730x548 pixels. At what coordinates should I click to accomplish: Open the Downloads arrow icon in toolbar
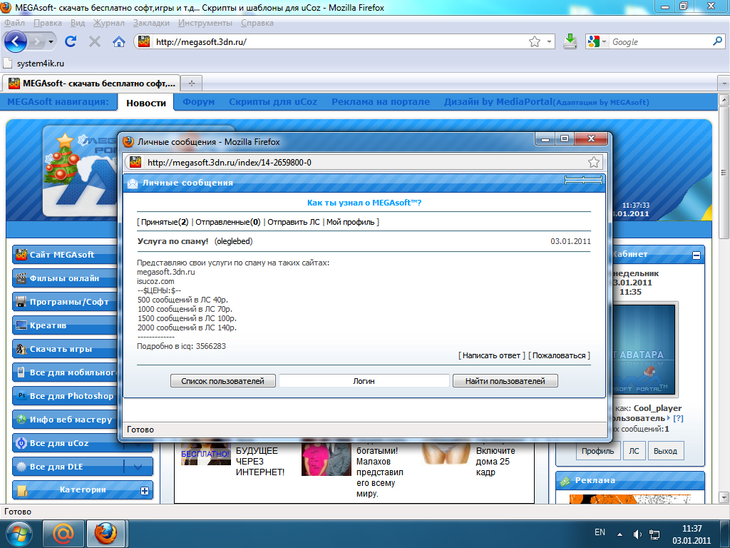click(570, 42)
